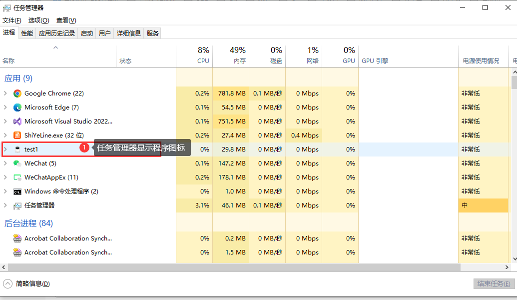Viewport: 517px width, 300px height.
Task: Sort by the 状态 column header
Action: pos(146,56)
